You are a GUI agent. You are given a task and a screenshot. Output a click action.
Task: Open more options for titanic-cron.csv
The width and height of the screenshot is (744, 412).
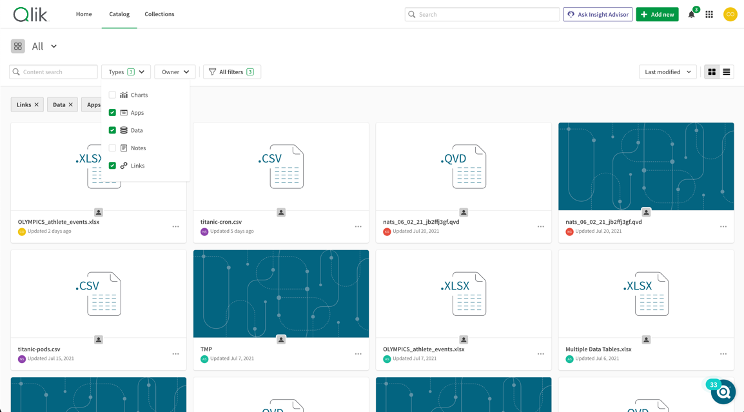point(358,227)
